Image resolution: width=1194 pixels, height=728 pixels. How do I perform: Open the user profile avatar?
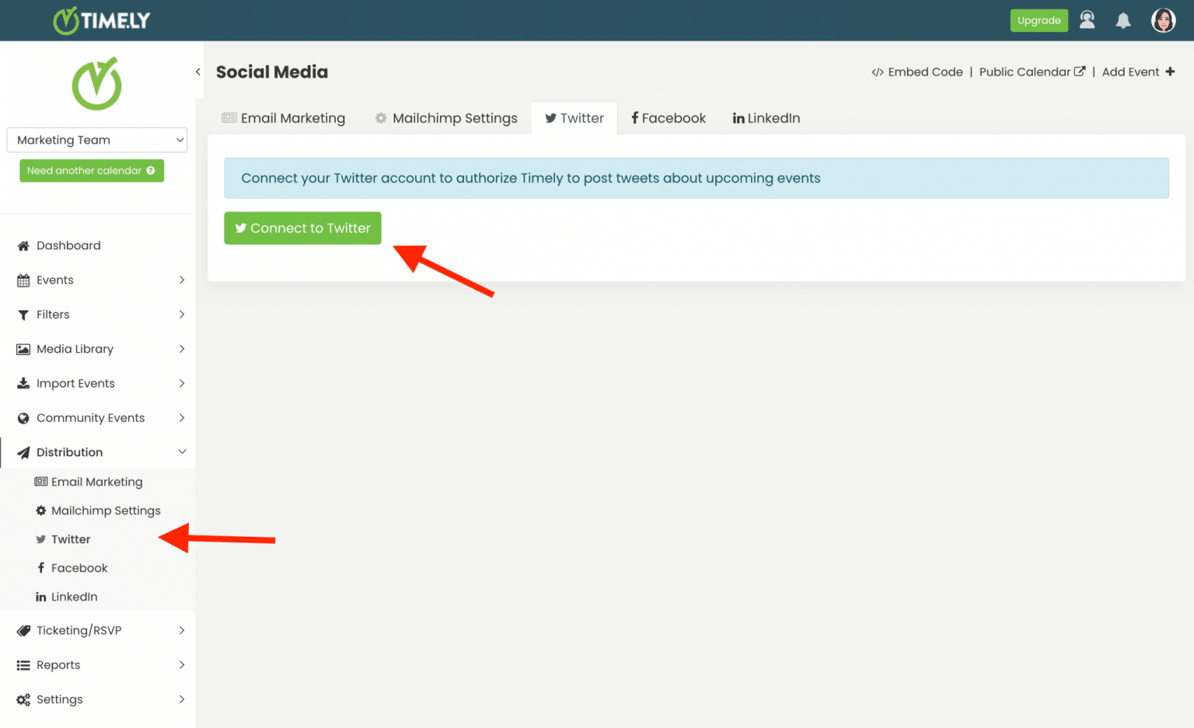tap(1163, 20)
